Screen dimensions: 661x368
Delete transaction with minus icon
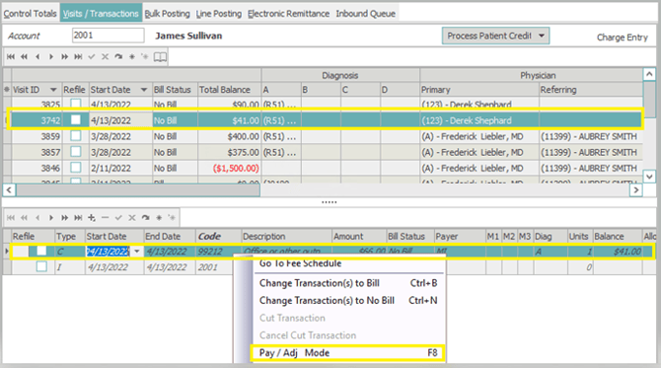105,217
